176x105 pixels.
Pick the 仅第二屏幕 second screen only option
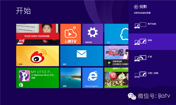152,75
